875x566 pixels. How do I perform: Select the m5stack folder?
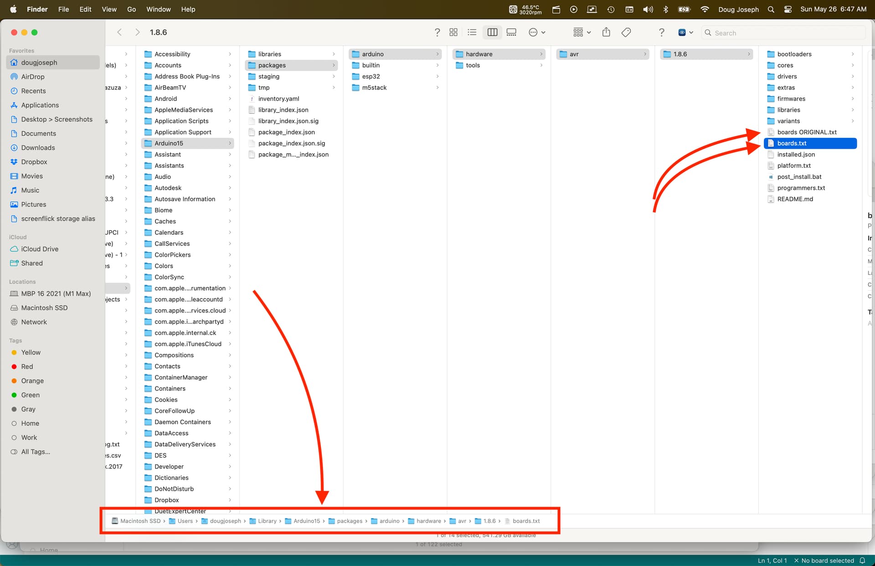(x=396, y=88)
